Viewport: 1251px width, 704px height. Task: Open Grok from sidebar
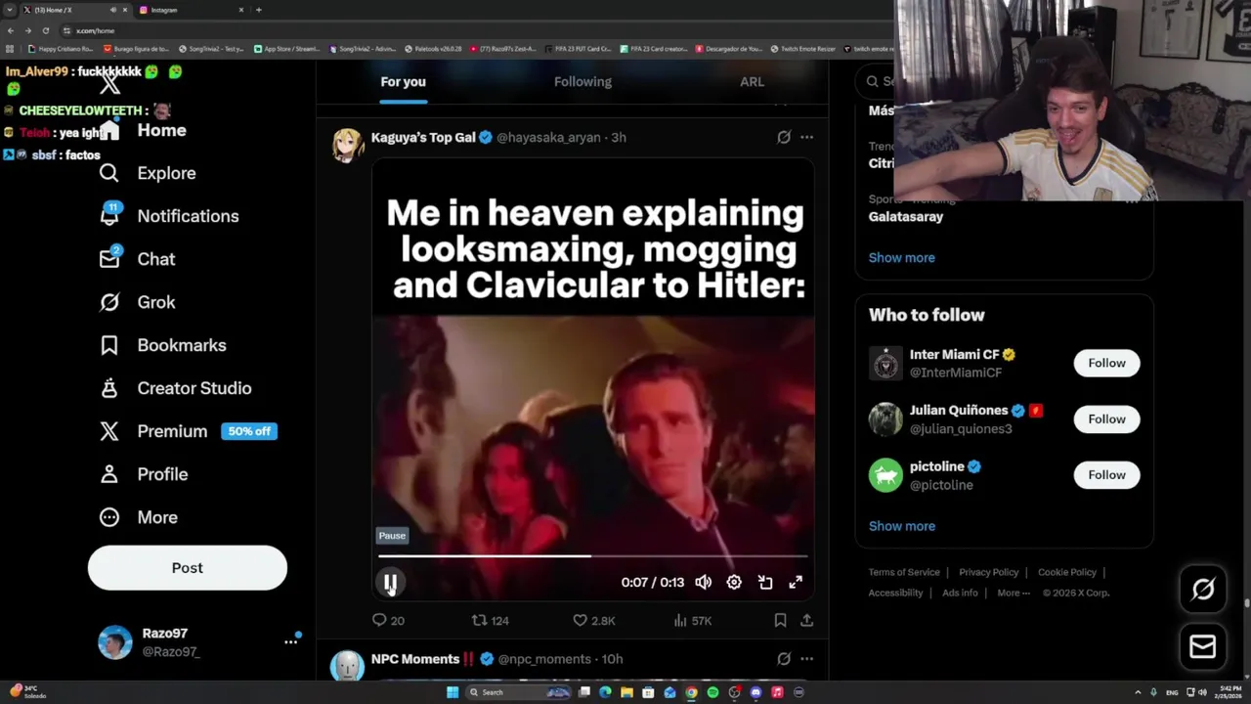138,302
